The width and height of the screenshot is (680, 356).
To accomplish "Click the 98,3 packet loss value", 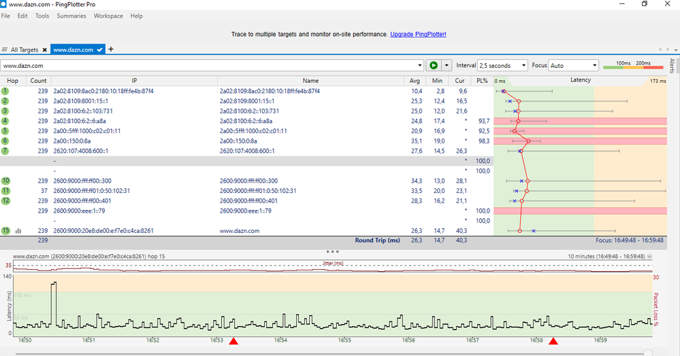I will tap(483, 141).
